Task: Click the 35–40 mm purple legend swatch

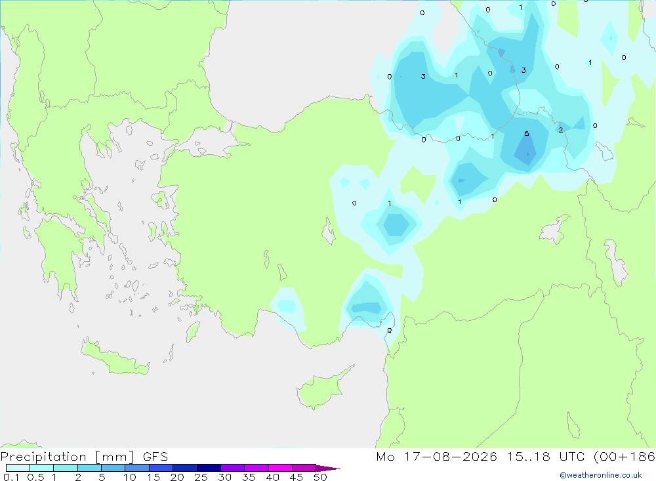Action: pos(256,468)
